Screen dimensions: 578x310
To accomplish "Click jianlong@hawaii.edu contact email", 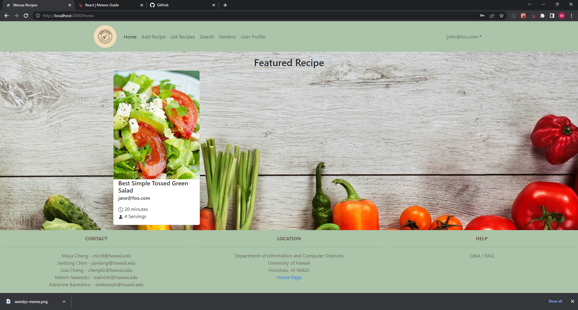I will [113, 263].
